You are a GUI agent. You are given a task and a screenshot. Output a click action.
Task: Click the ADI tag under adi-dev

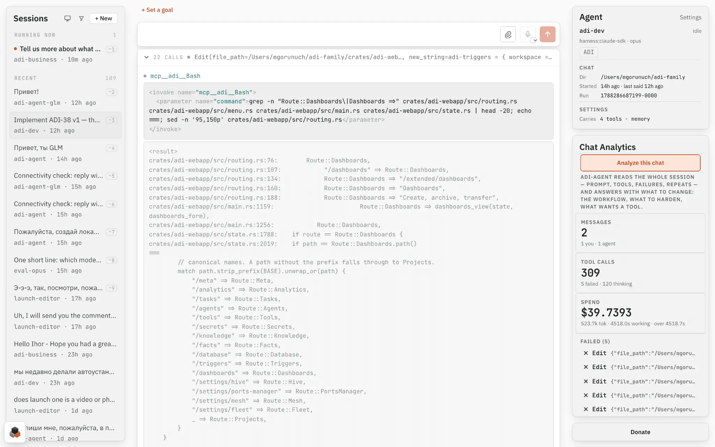point(589,52)
